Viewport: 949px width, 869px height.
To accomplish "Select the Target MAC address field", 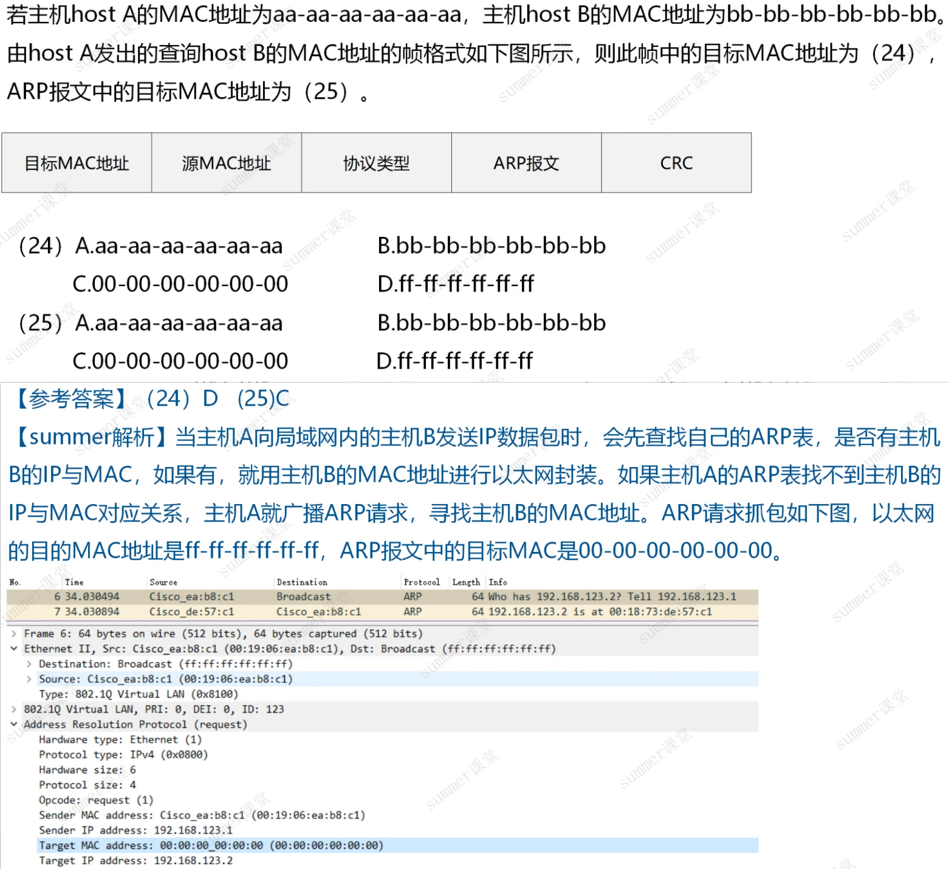I will (x=211, y=845).
